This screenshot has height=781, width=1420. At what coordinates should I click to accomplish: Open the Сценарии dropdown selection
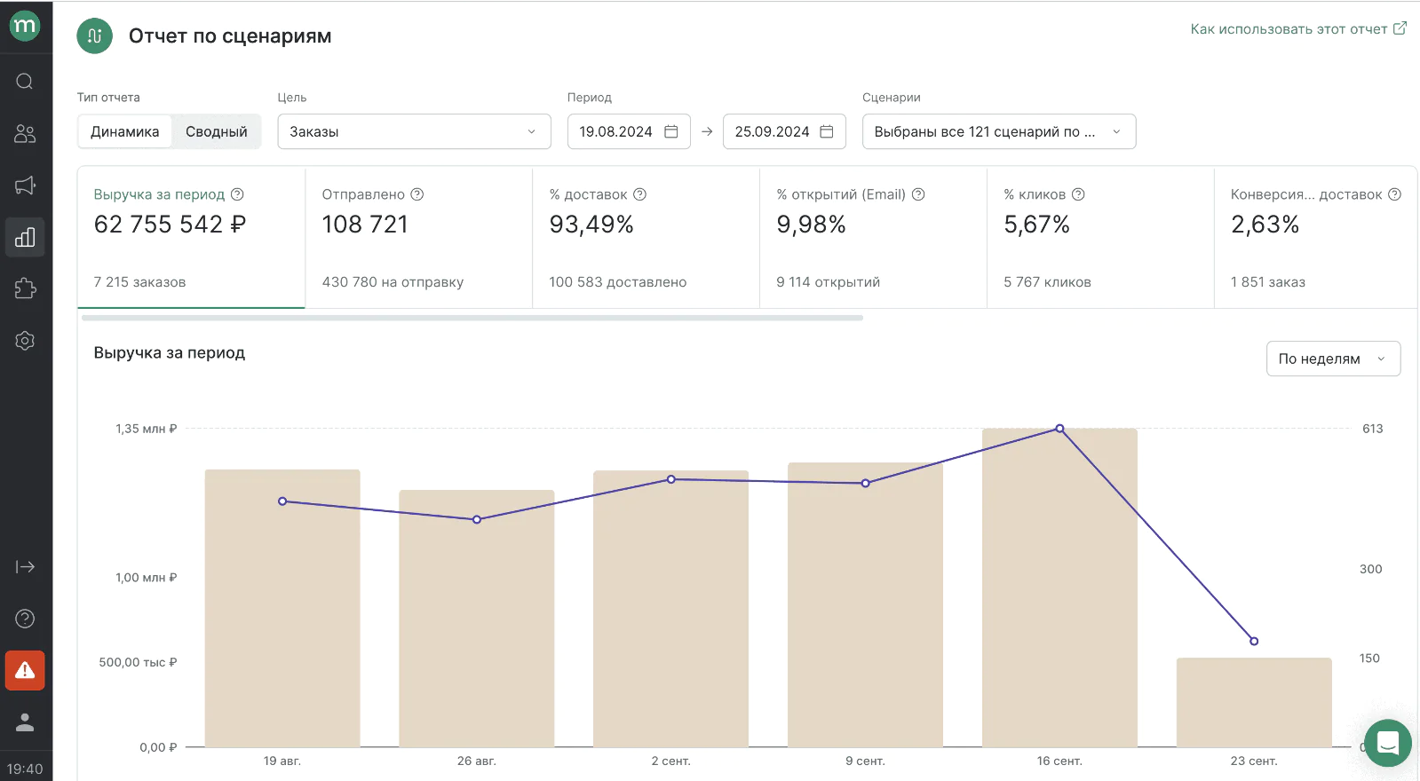pyautogui.click(x=999, y=131)
